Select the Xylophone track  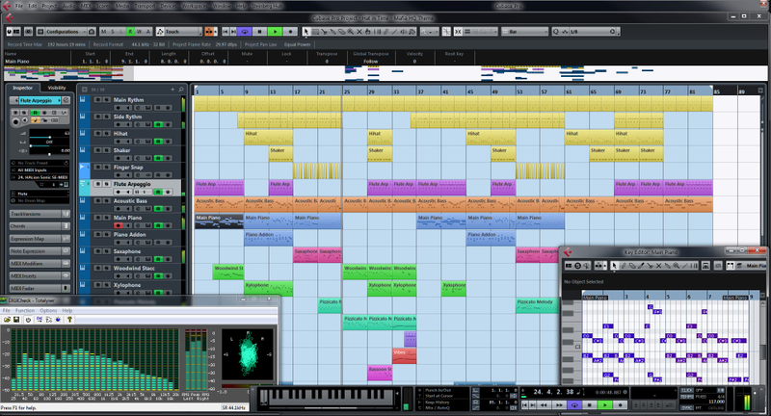127,285
